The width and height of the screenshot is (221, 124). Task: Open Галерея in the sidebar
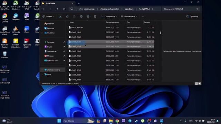[x=49, y=28]
